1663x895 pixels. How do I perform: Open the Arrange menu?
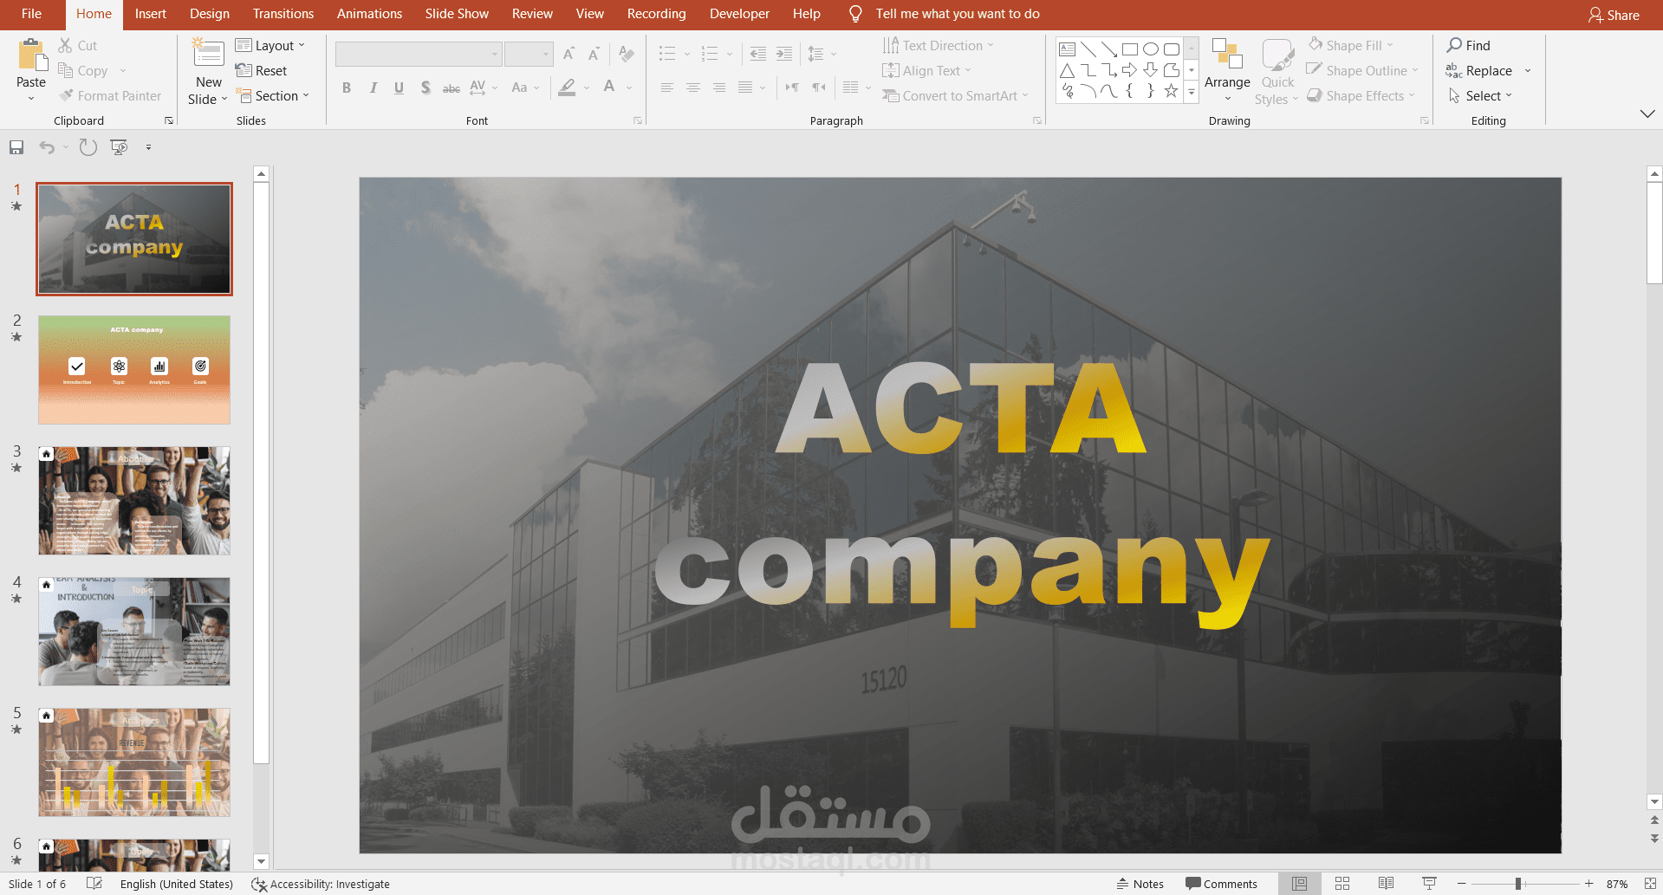coord(1227,70)
